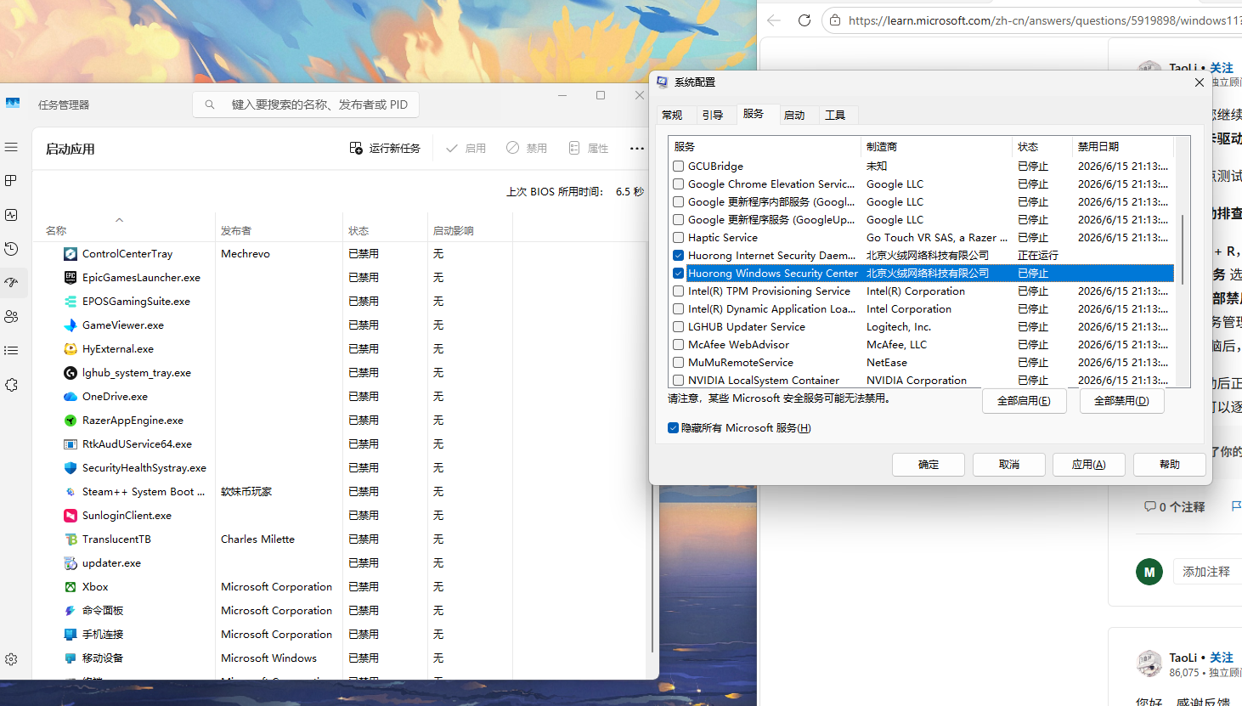1242x706 pixels.
Task: Click the ControlCenterTray app icon
Action: pos(71,254)
